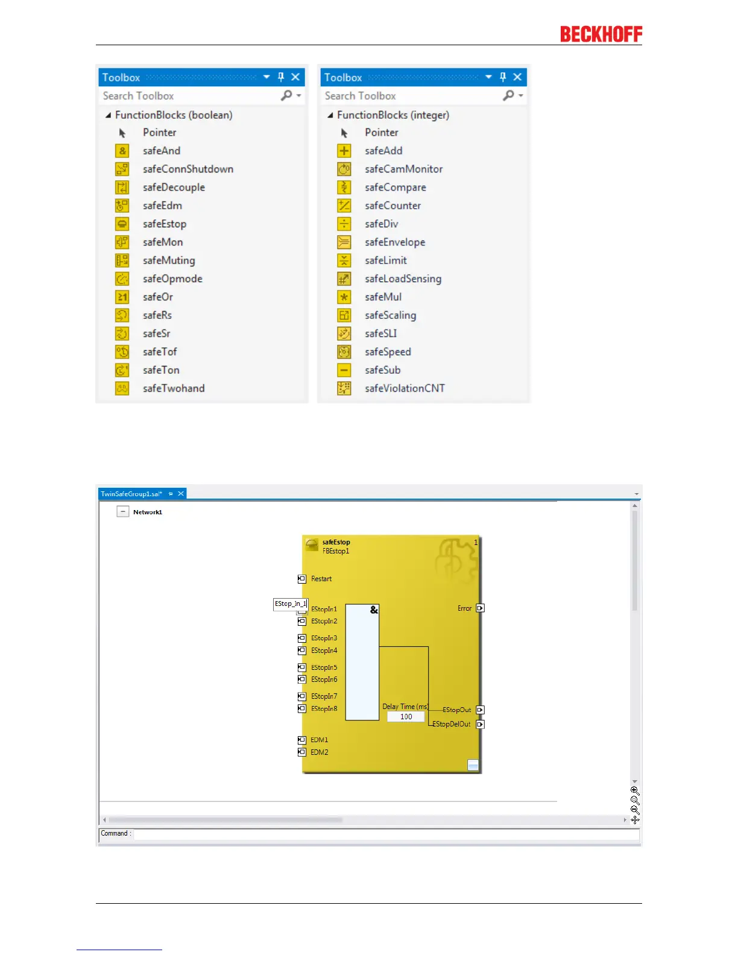The width and height of the screenshot is (738, 955).
Task: Choose the safeSr block icon
Action: tap(122, 333)
